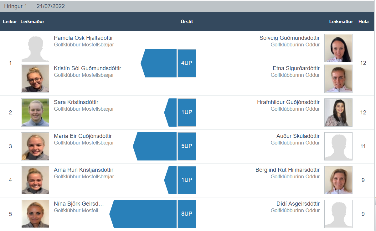Click the Hola column header

tap(363, 22)
